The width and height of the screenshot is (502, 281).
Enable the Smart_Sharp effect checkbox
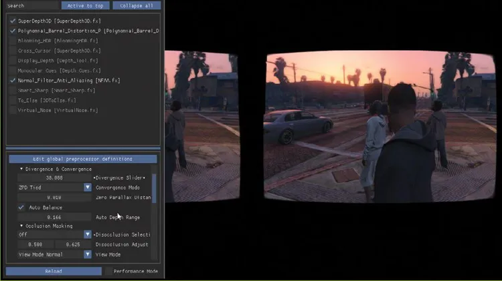(x=13, y=90)
